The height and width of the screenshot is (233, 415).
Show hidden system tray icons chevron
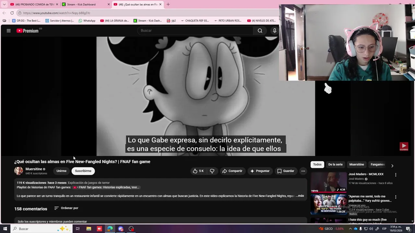(350, 229)
